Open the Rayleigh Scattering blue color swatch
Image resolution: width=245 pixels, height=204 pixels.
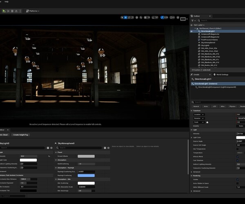coord(86,175)
